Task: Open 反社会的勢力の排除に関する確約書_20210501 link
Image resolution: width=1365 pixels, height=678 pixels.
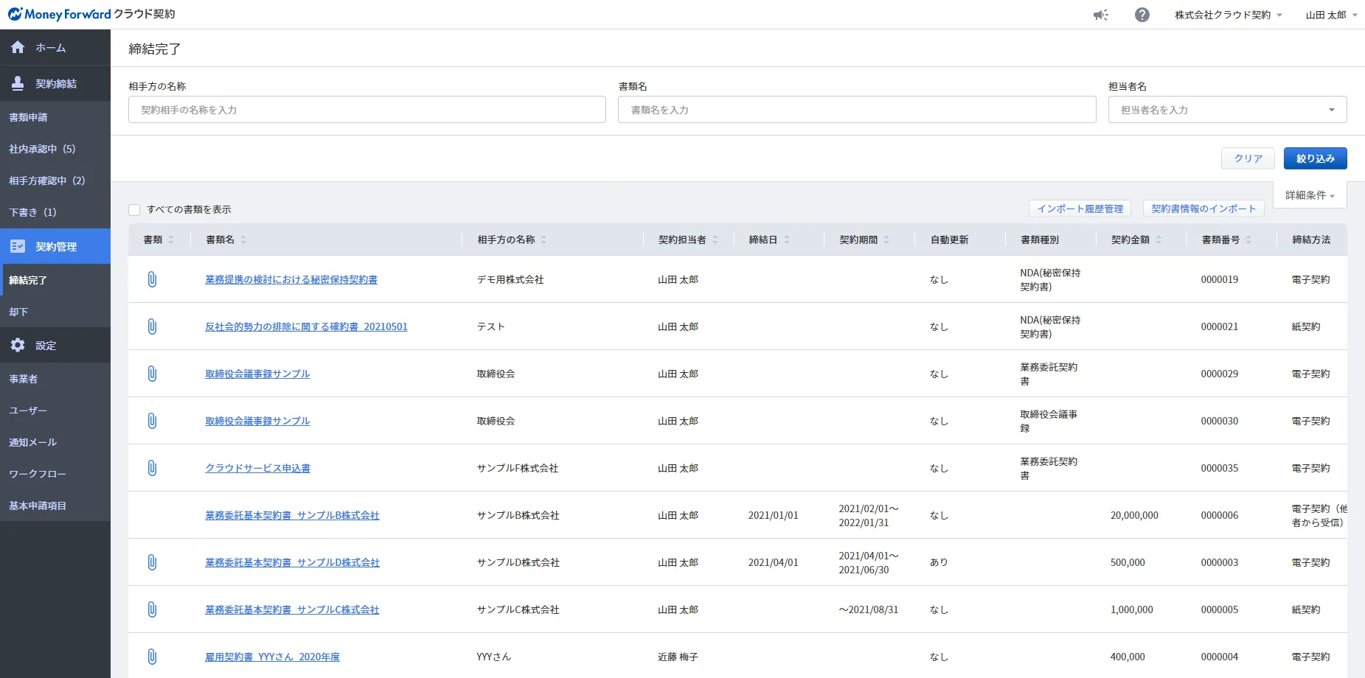Action: pos(306,326)
